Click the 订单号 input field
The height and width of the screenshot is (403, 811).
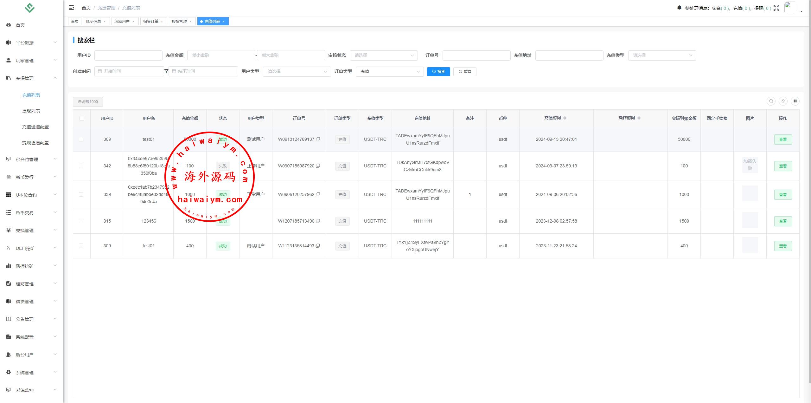[x=476, y=55]
